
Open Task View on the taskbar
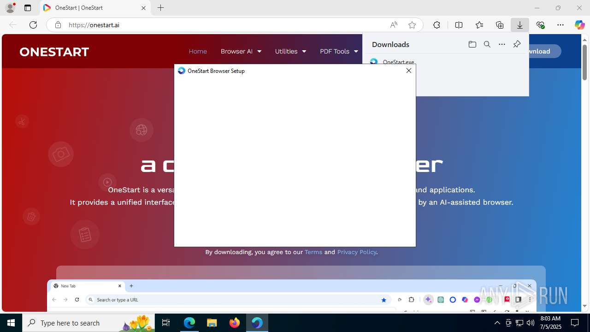click(x=166, y=323)
